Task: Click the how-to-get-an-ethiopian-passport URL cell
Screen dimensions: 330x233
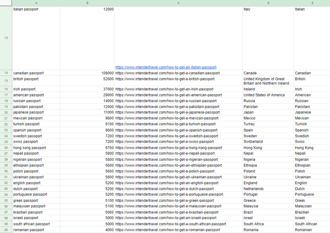Action: pyautogui.click(x=179, y=166)
